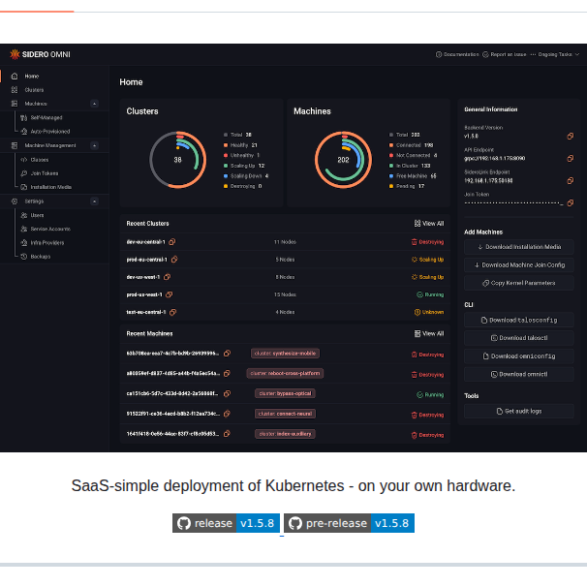This screenshot has height=587, width=587.
Task: Copy cluster name prod-us-west-1
Action: tap(170, 294)
